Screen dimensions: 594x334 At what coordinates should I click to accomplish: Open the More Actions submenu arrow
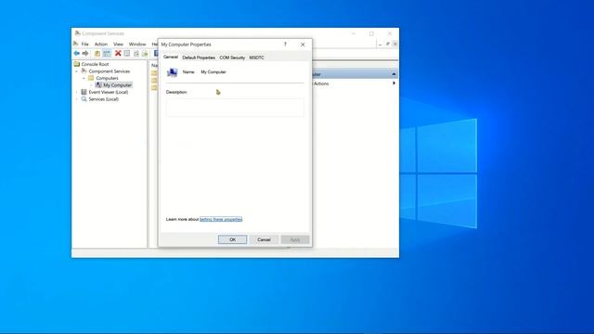(x=394, y=83)
